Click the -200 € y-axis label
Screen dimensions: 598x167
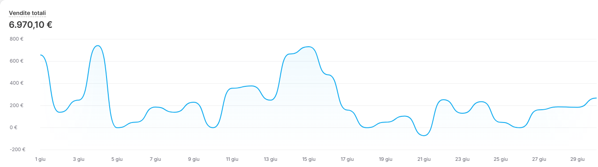tap(17, 149)
